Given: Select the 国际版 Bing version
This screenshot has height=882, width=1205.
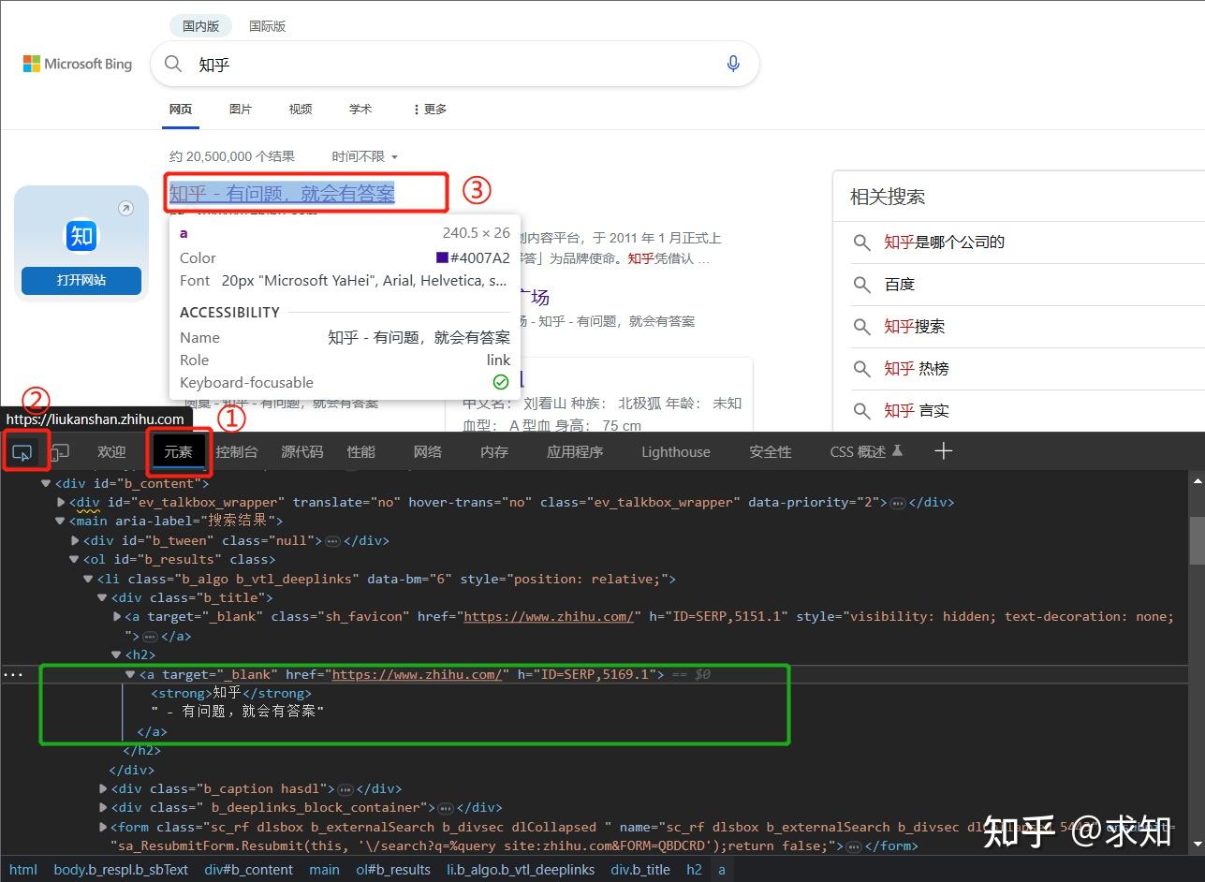Looking at the screenshot, I should tap(268, 26).
